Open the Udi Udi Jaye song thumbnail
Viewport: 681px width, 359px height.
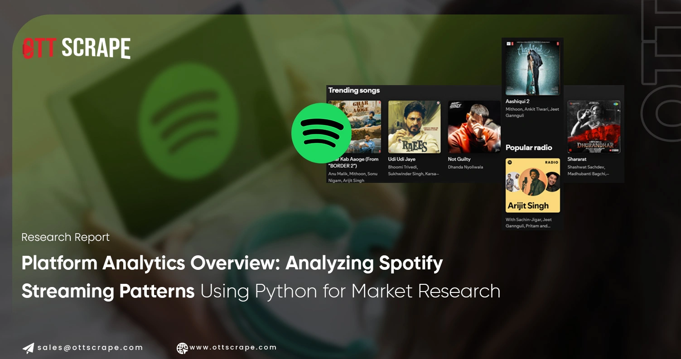tap(414, 126)
